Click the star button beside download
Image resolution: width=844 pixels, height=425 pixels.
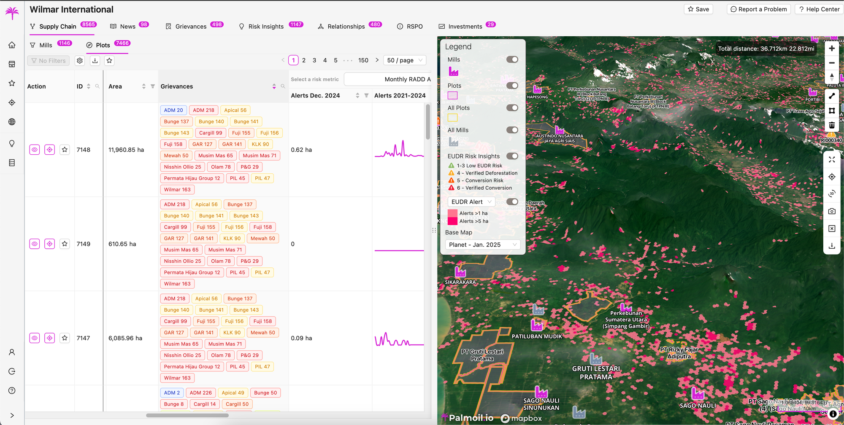pos(109,61)
